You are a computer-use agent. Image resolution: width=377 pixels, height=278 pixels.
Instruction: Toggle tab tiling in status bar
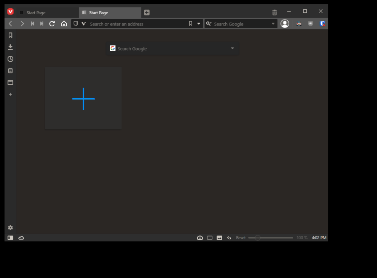coord(210,238)
